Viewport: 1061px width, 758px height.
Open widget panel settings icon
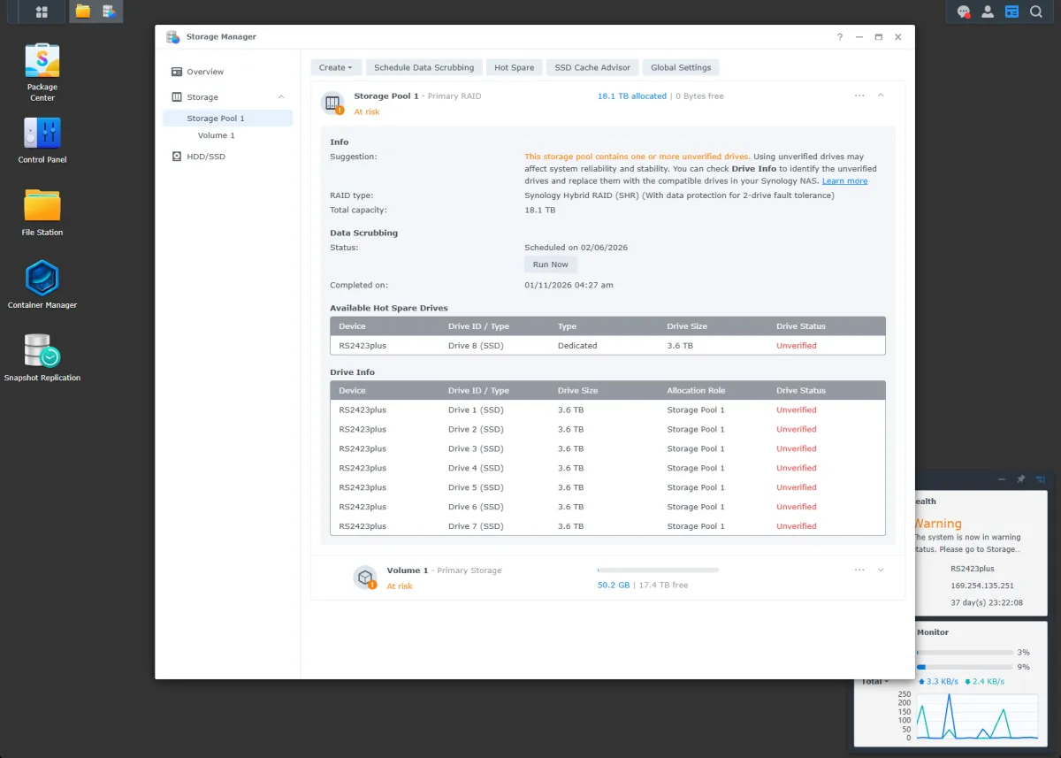1040,479
